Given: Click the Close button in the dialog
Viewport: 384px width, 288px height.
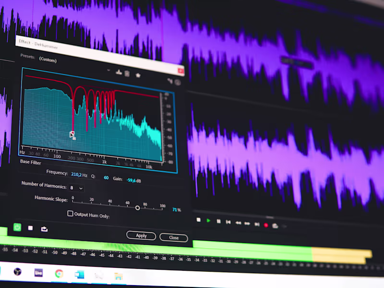Looking at the screenshot, I should pyautogui.click(x=173, y=238).
